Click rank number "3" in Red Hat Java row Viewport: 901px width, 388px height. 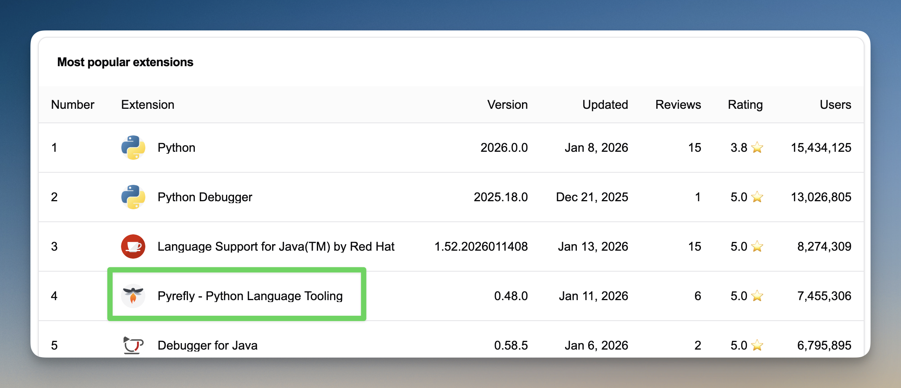click(x=54, y=246)
